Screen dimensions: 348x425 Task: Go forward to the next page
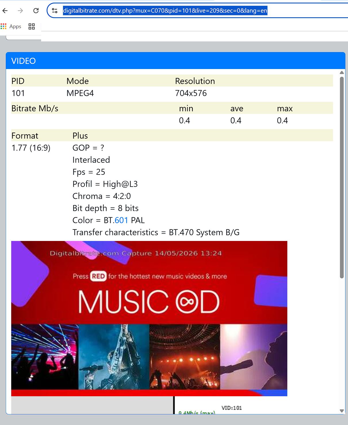click(20, 11)
